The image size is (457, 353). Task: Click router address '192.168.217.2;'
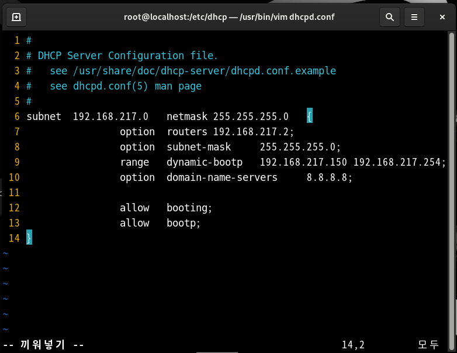254,132
